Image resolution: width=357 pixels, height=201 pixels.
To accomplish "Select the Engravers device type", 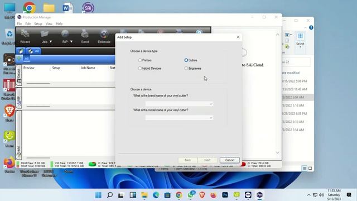I will [186, 68].
